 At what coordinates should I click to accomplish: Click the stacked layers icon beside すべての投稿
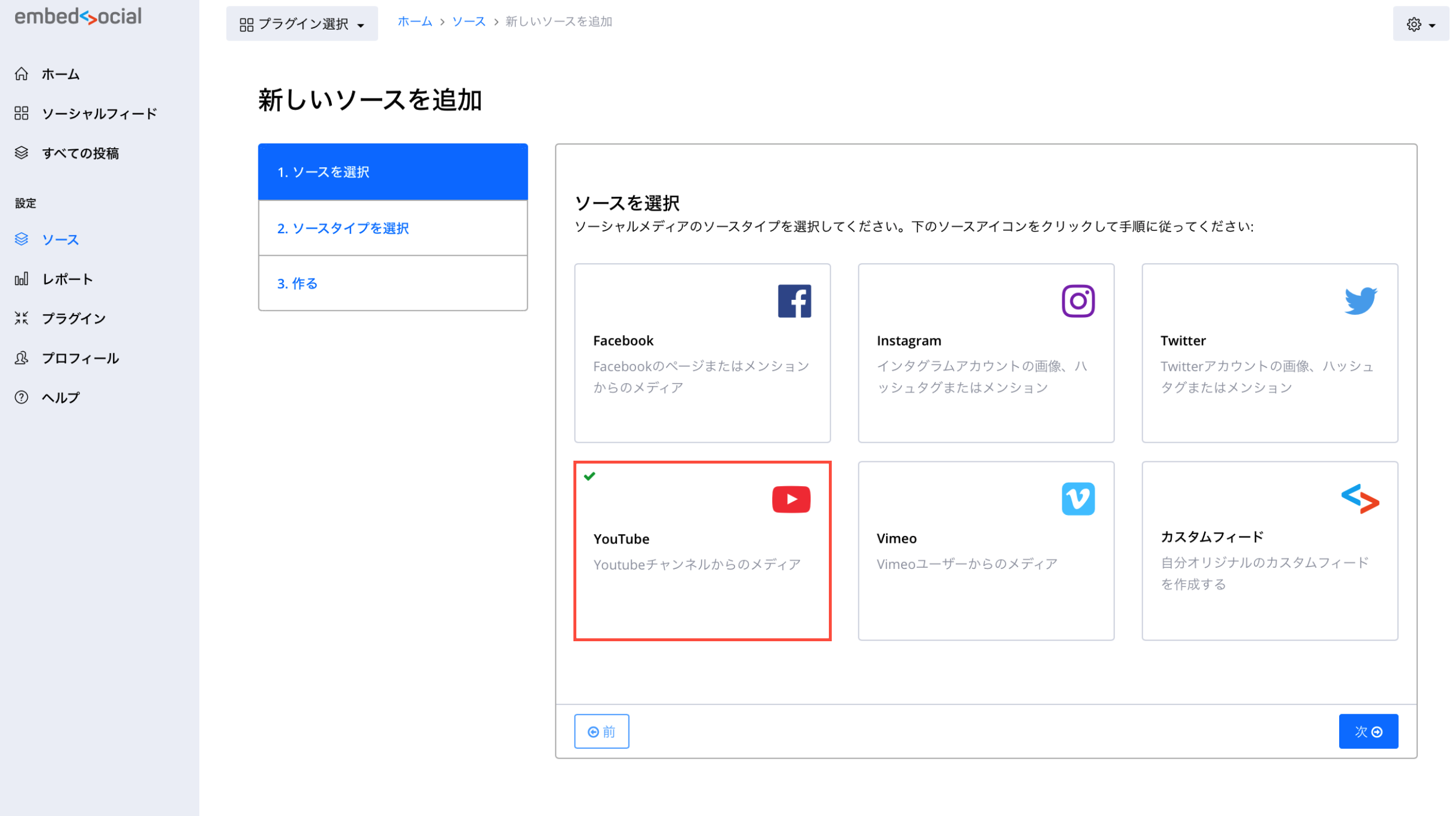pos(21,153)
